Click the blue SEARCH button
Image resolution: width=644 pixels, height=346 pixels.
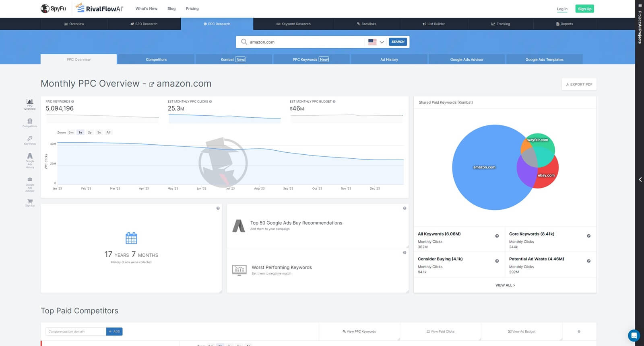pyautogui.click(x=398, y=42)
